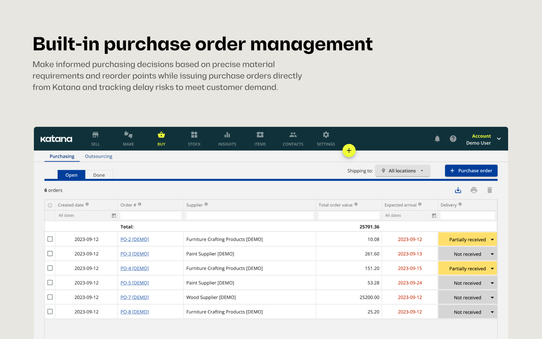The height and width of the screenshot is (339, 542).
Task: Open the PO-5 [DEMO] order link
Action: [135, 283]
